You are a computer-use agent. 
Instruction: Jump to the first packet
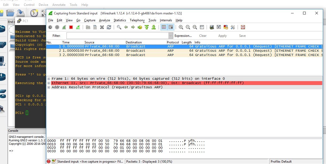point(147,27)
